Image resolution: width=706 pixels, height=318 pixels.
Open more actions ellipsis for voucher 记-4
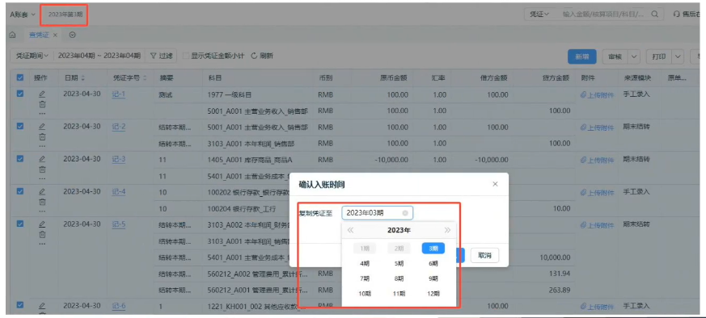[42, 211]
